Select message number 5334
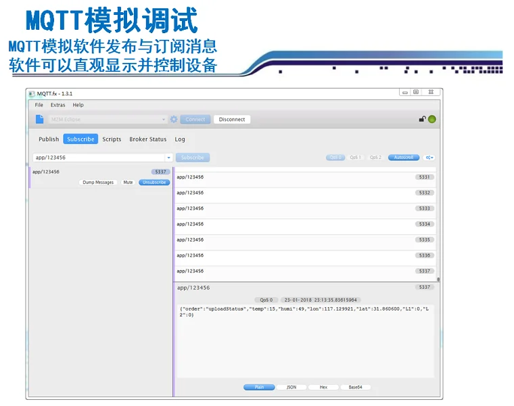514x406 pixels. tap(305, 227)
